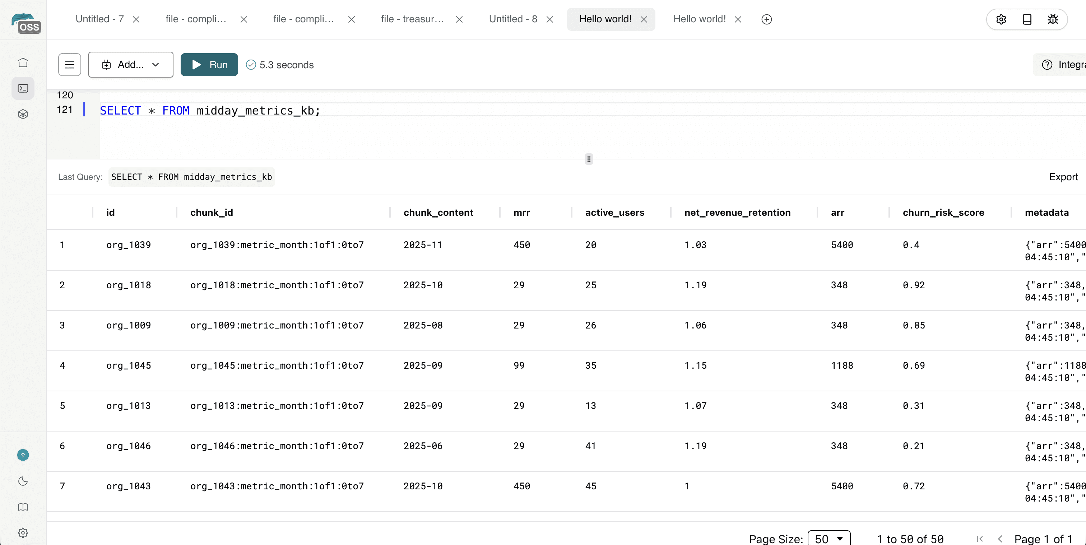Click the bug debug icon
1086x545 pixels.
point(1053,19)
